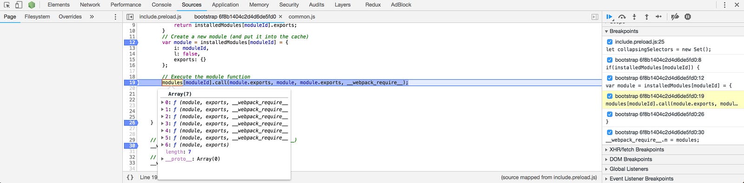Screen dimensions: 744x183
Task: Close the DevTools panel
Action: [x=737, y=5]
